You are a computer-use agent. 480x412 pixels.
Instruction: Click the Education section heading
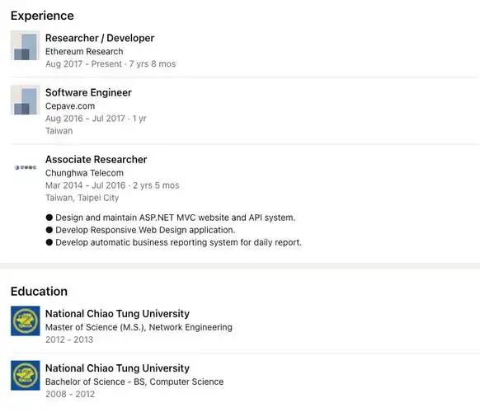[40, 291]
